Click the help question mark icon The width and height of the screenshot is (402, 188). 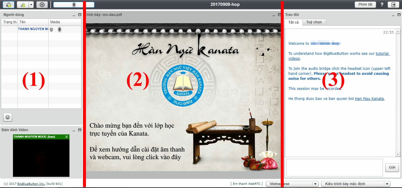click(382, 5)
